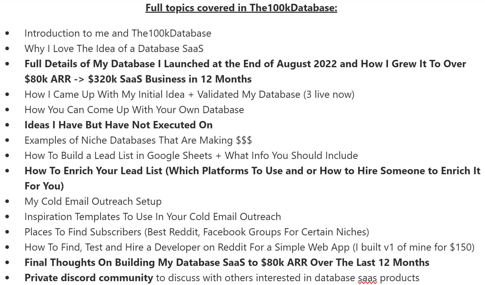Click bold "How To Enrich Your Lead List" text
Image resolution: width=485 pixels, height=285 pixels.
click(x=93, y=171)
